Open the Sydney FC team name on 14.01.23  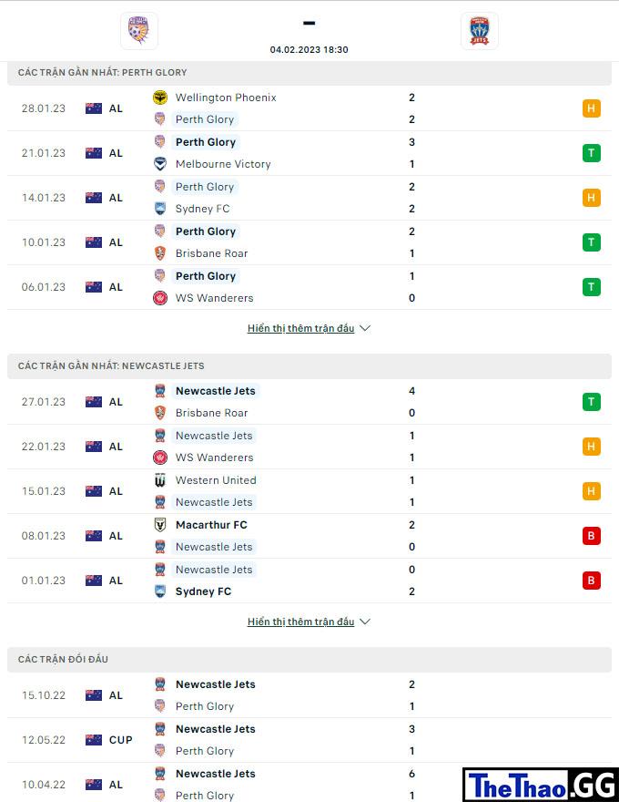(203, 209)
